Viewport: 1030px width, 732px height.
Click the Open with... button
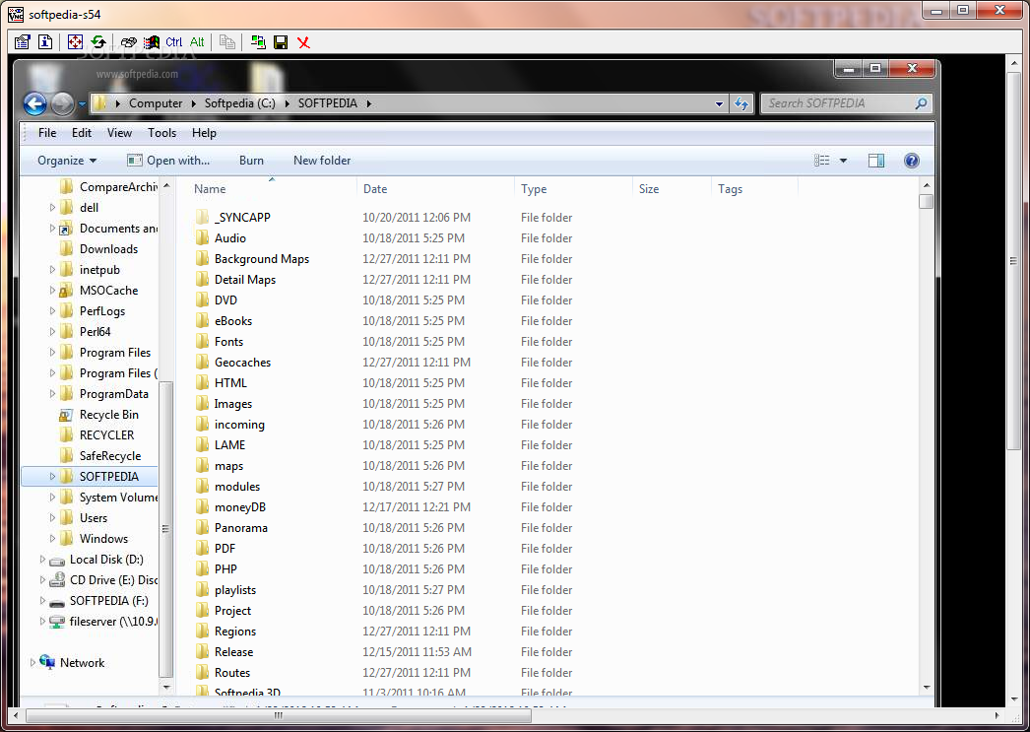pyautogui.click(x=168, y=161)
